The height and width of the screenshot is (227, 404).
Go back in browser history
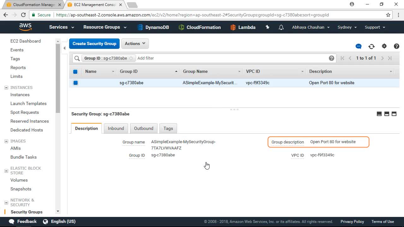pos(6,15)
